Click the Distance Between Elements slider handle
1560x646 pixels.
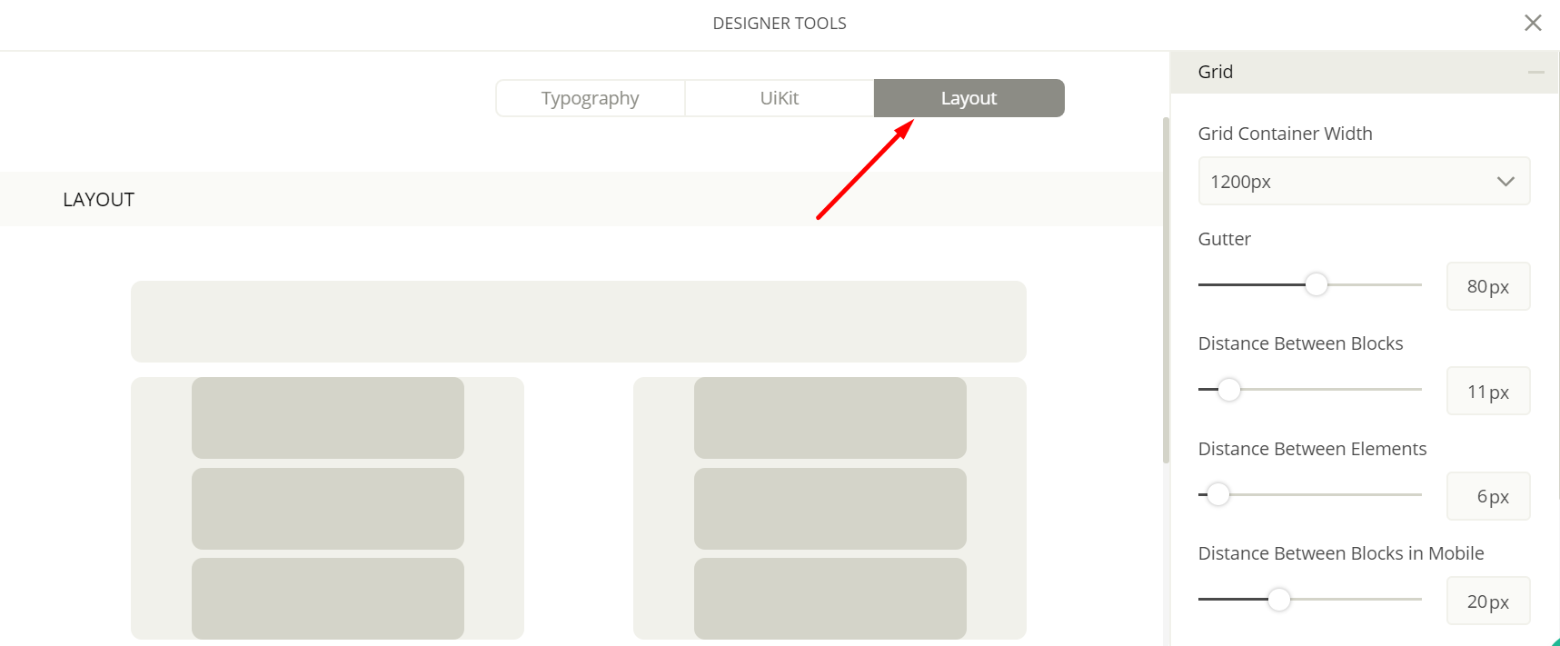[1217, 494]
